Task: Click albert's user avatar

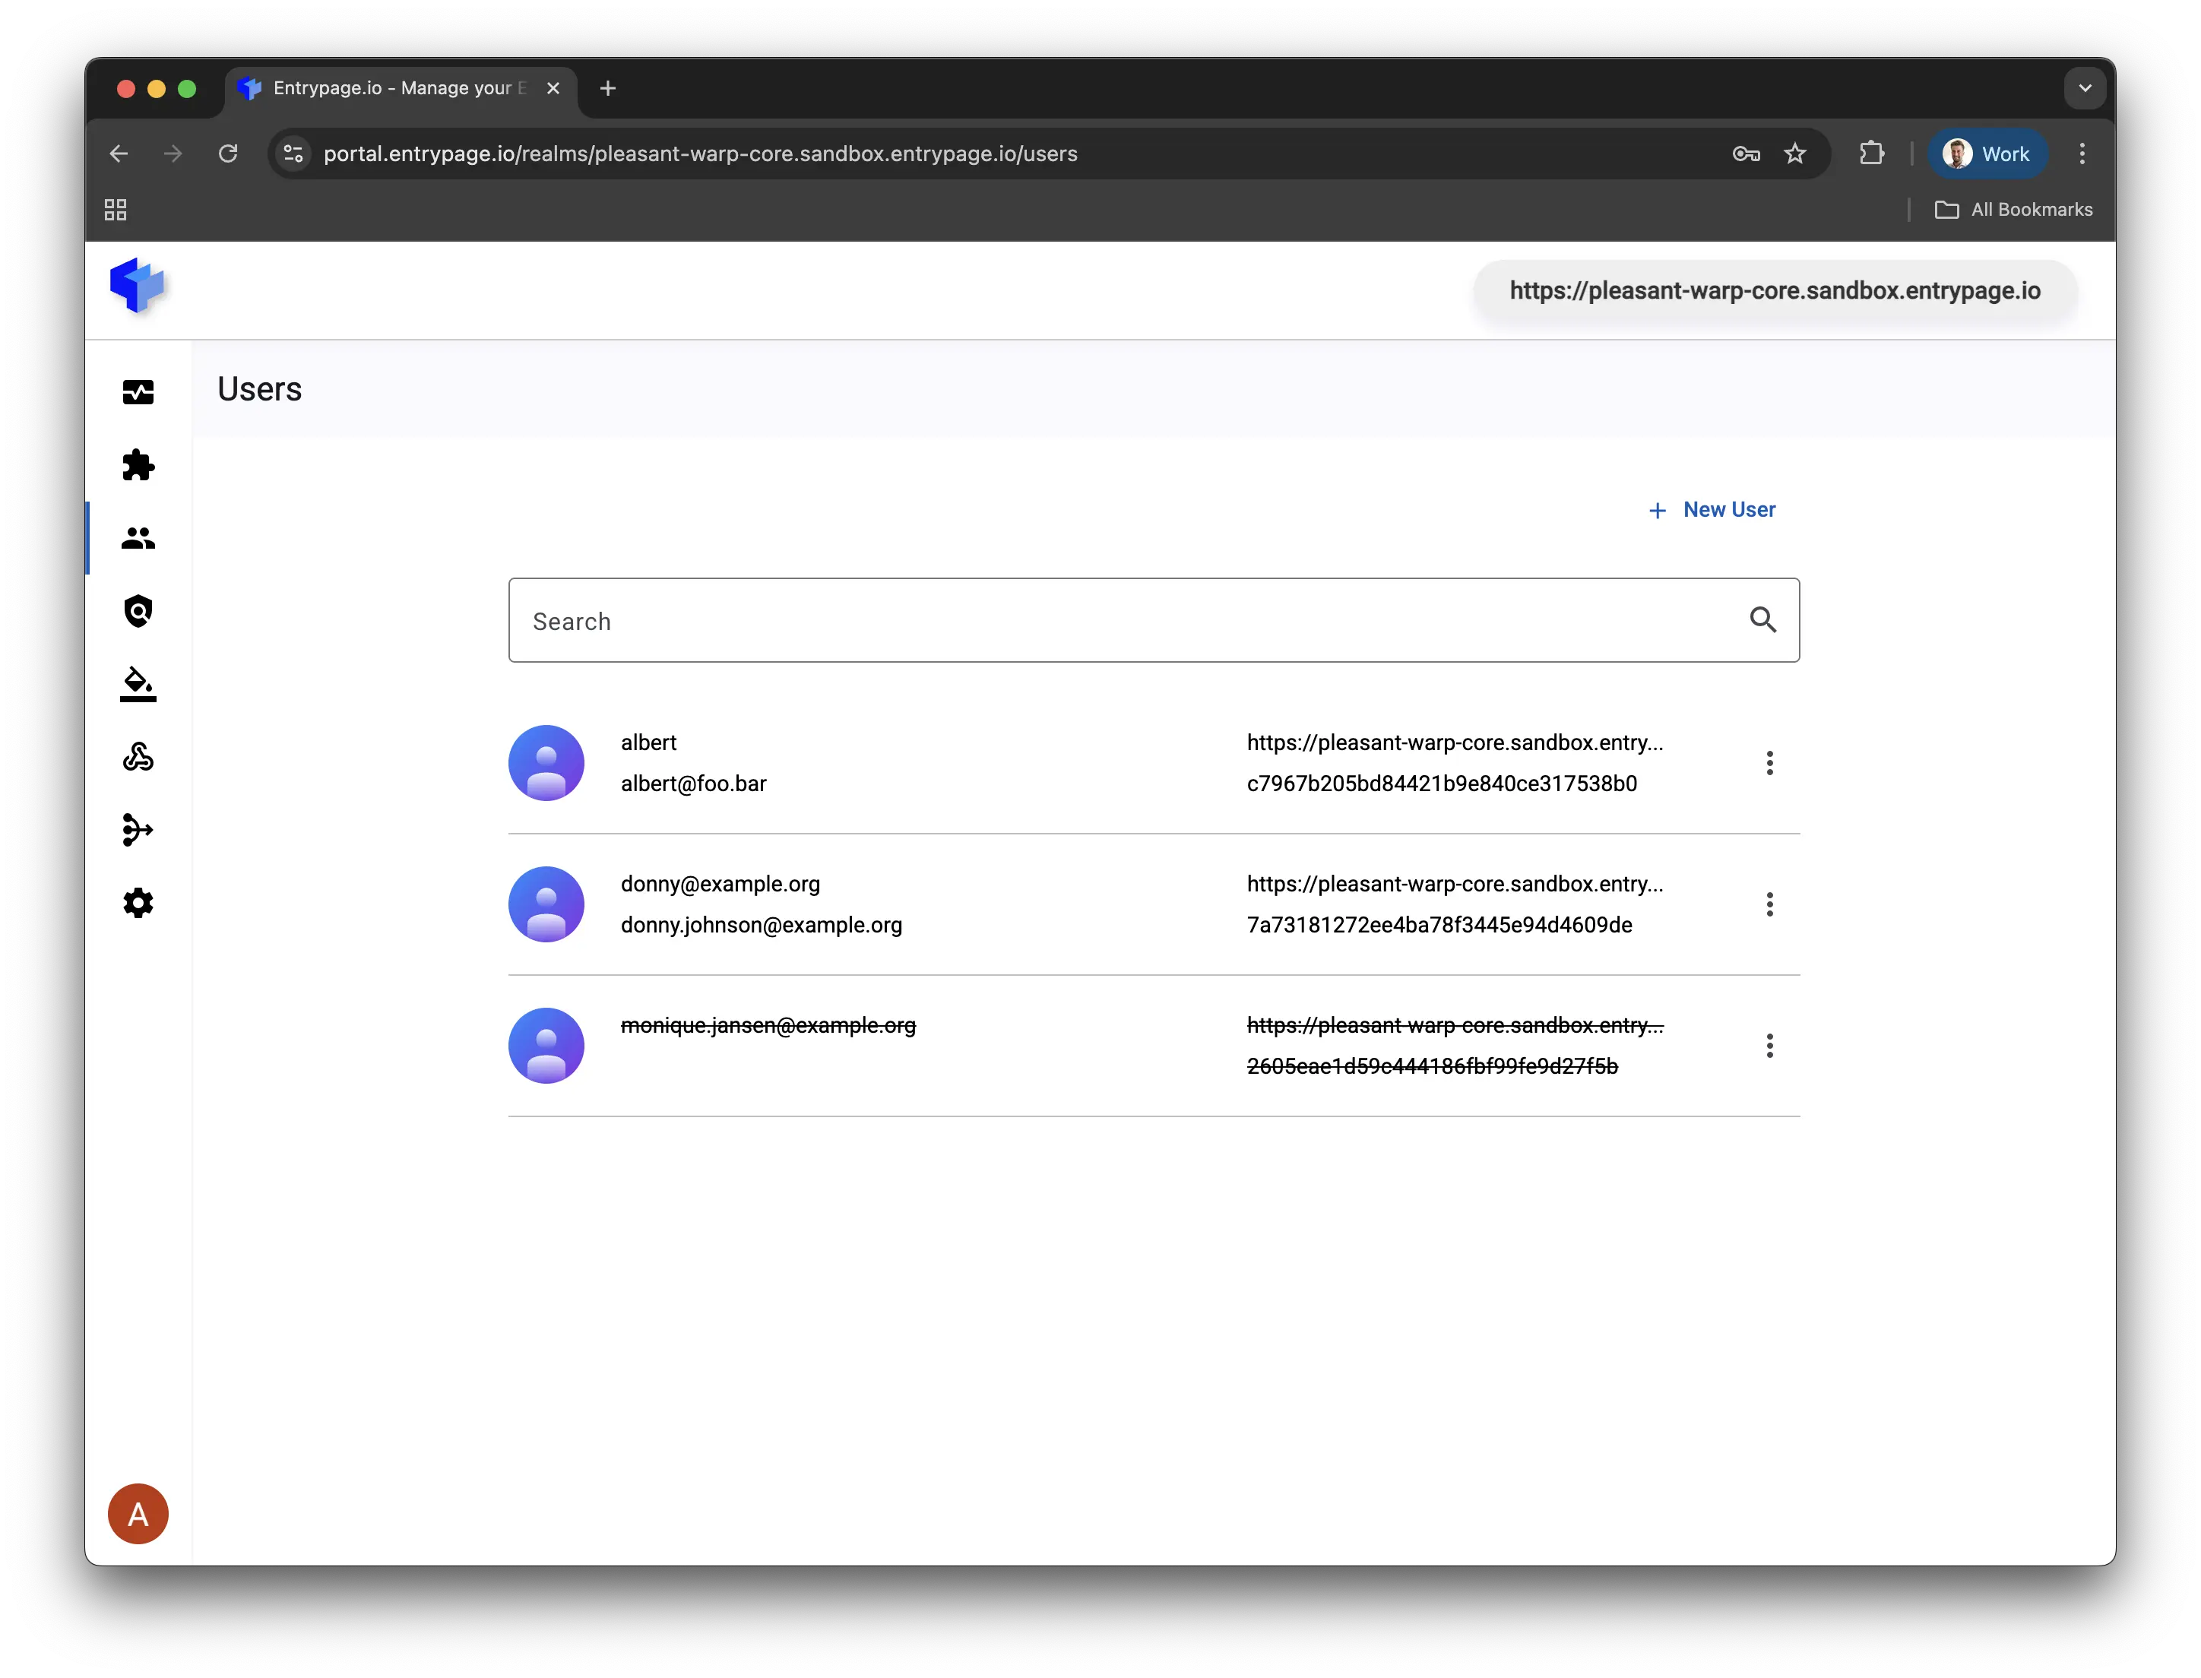Action: pos(546,763)
